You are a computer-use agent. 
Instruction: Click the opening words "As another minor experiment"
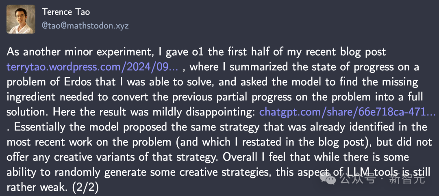pyautogui.click(x=72, y=52)
